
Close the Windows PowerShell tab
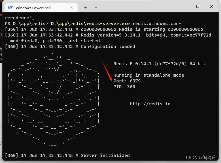point(71,8)
